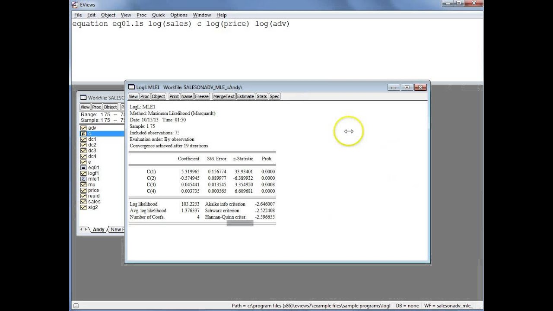Click the workfile tab scroll-right arrow
553x311 pixels.
point(86,229)
